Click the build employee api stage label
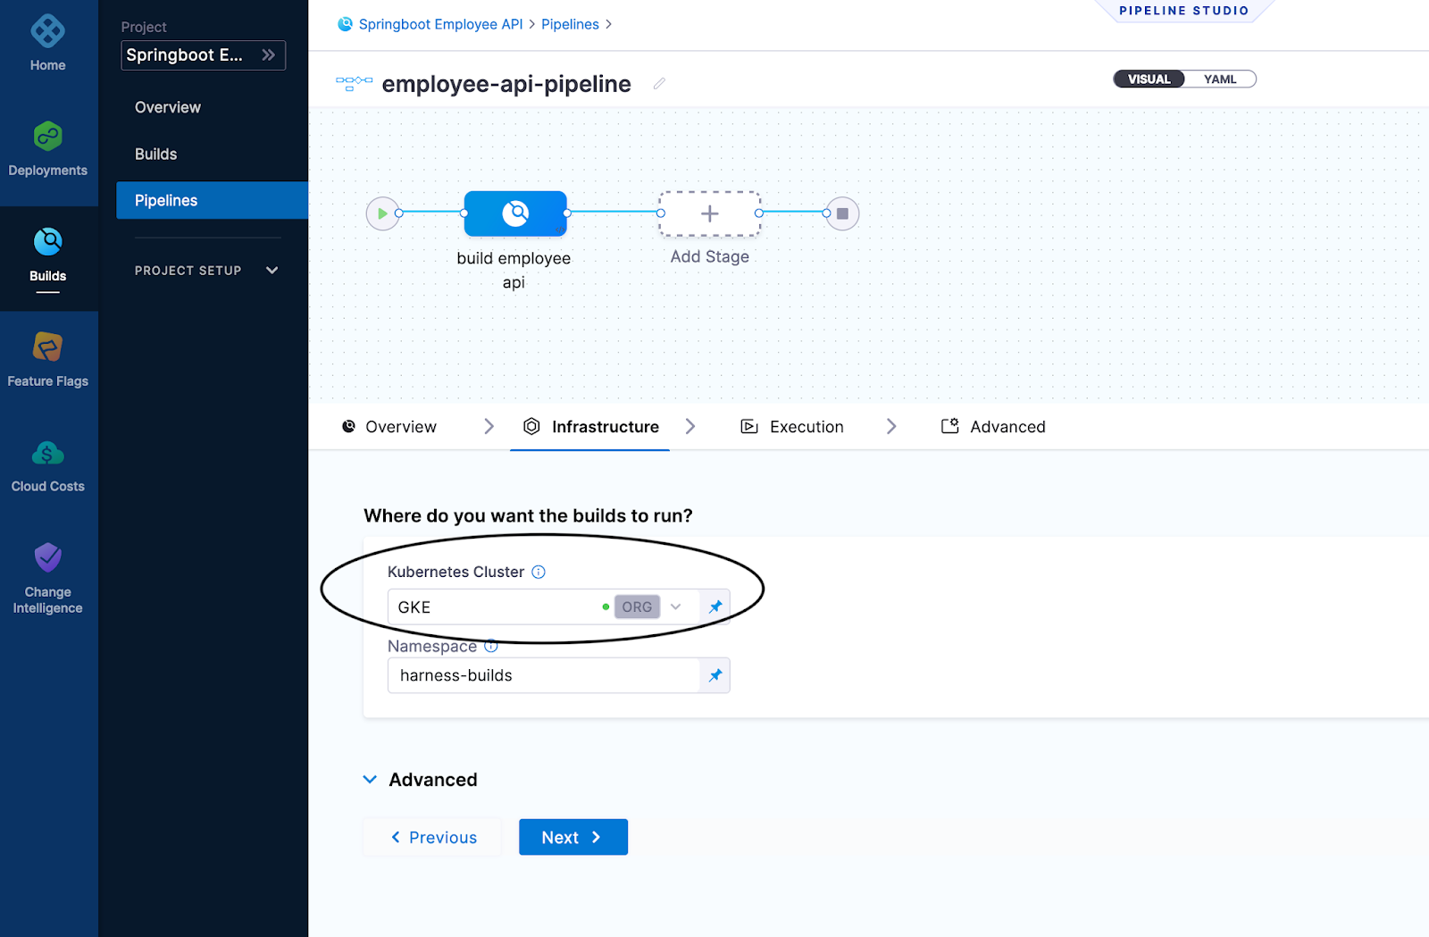1429x937 pixels. point(514,270)
